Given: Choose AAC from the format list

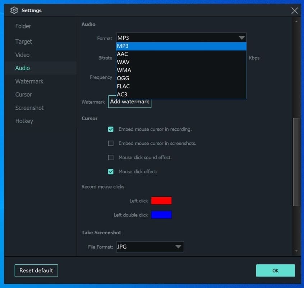Looking at the screenshot, I should click(x=123, y=54).
